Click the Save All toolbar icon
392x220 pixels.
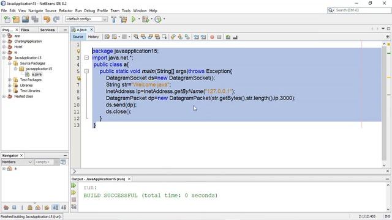pyautogui.click(x=35, y=19)
